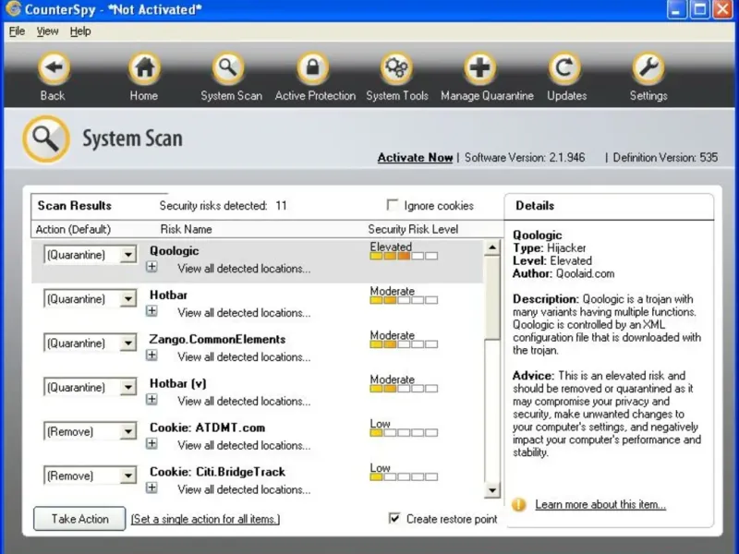739x554 pixels.
Task: Click scan results scrollbar down arrow
Action: (x=492, y=490)
